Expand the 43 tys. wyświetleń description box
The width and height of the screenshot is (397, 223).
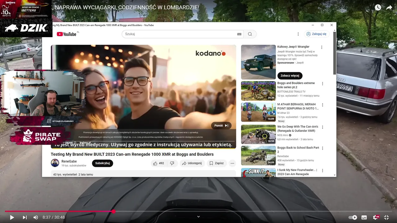tap(143, 174)
